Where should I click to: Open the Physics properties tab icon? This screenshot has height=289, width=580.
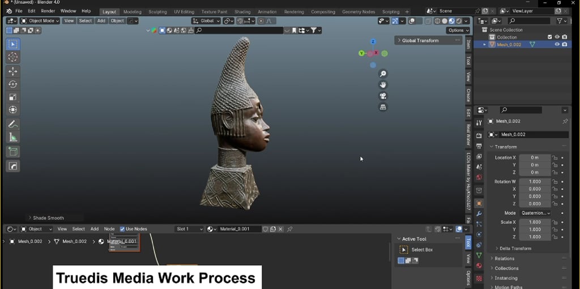tap(479, 235)
